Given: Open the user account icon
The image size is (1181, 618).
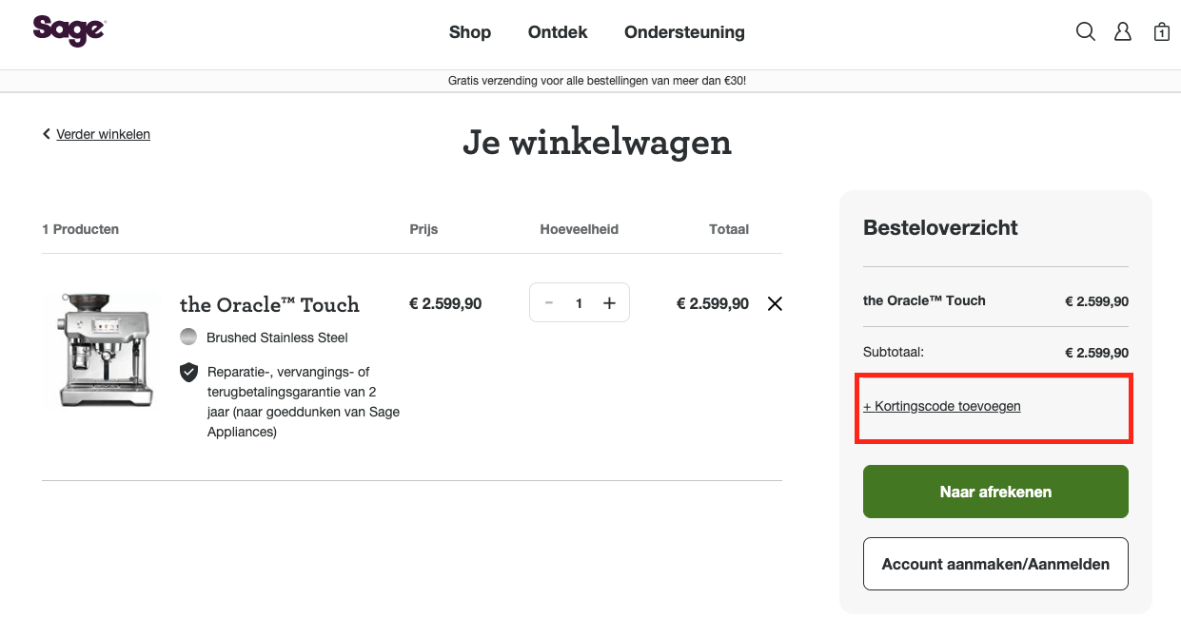Looking at the screenshot, I should (x=1123, y=31).
